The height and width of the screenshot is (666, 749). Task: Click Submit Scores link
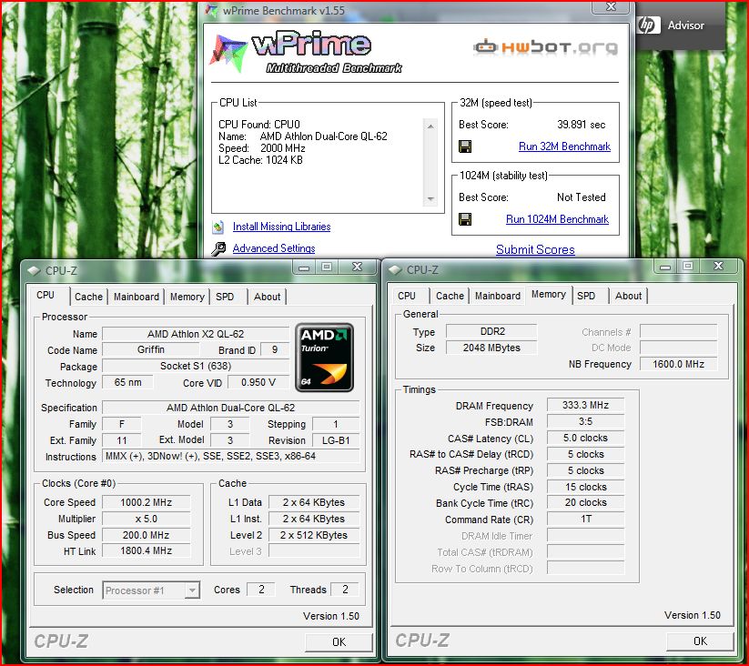pyautogui.click(x=535, y=249)
